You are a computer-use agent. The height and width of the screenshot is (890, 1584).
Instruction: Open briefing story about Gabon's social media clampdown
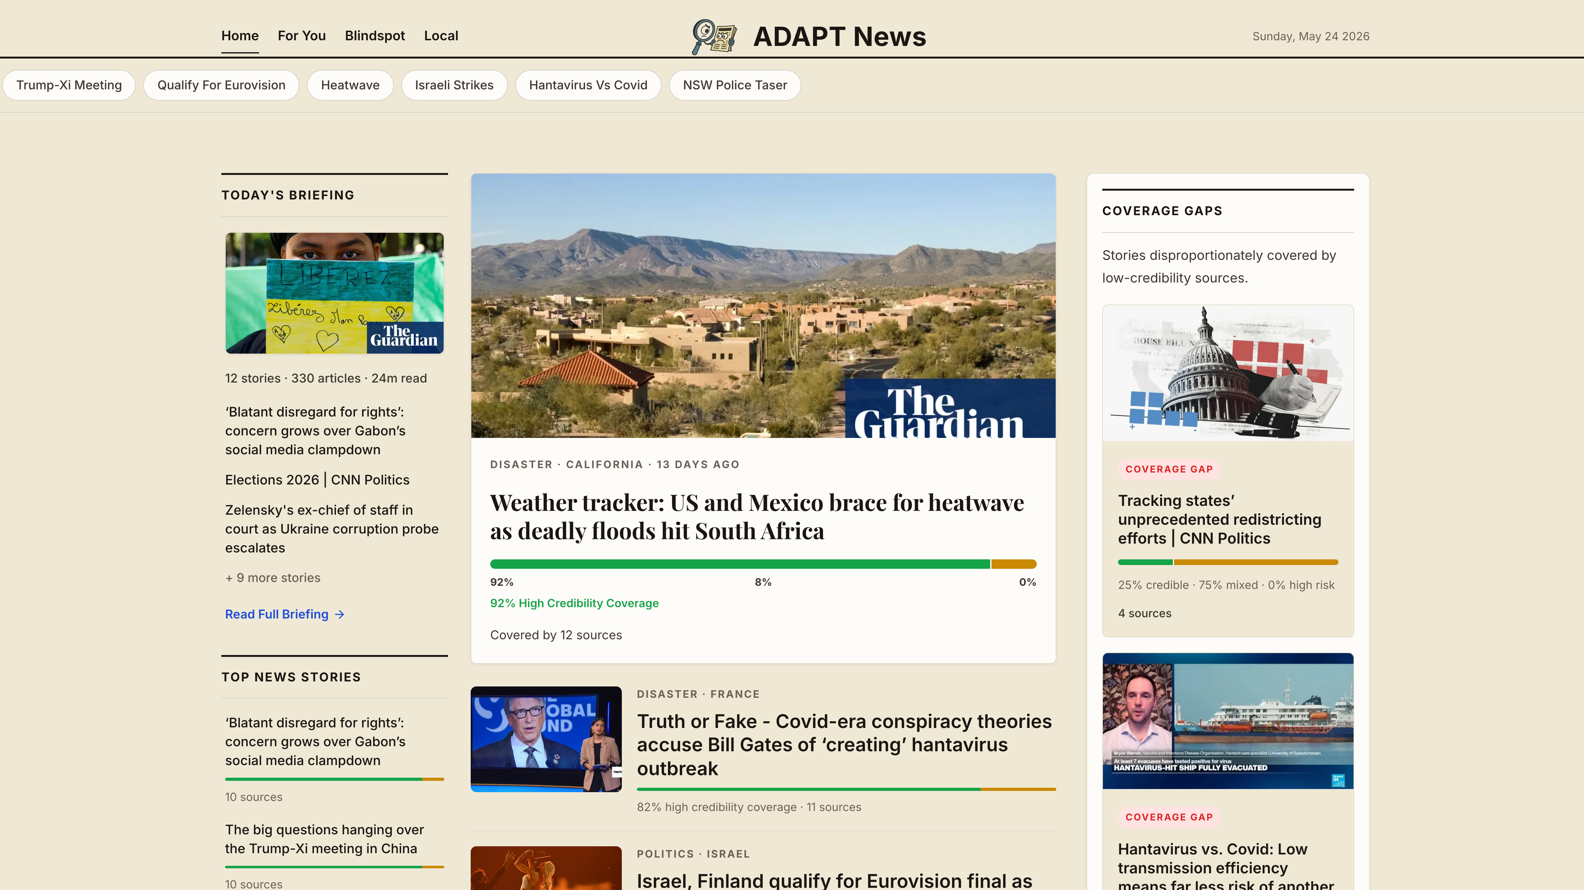tap(315, 431)
